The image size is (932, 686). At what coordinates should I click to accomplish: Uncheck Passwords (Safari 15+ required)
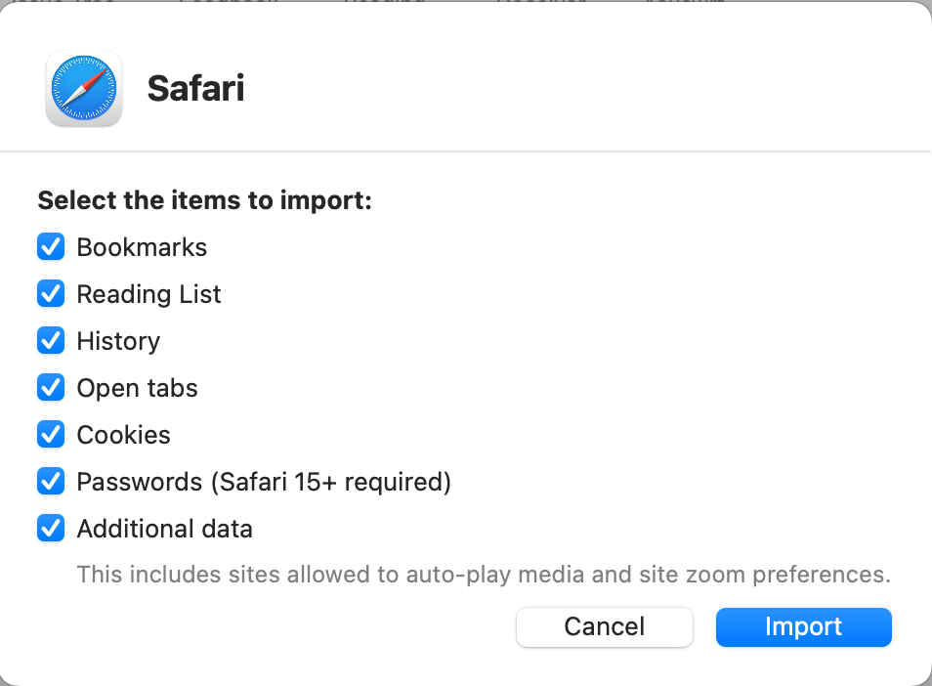coord(50,481)
